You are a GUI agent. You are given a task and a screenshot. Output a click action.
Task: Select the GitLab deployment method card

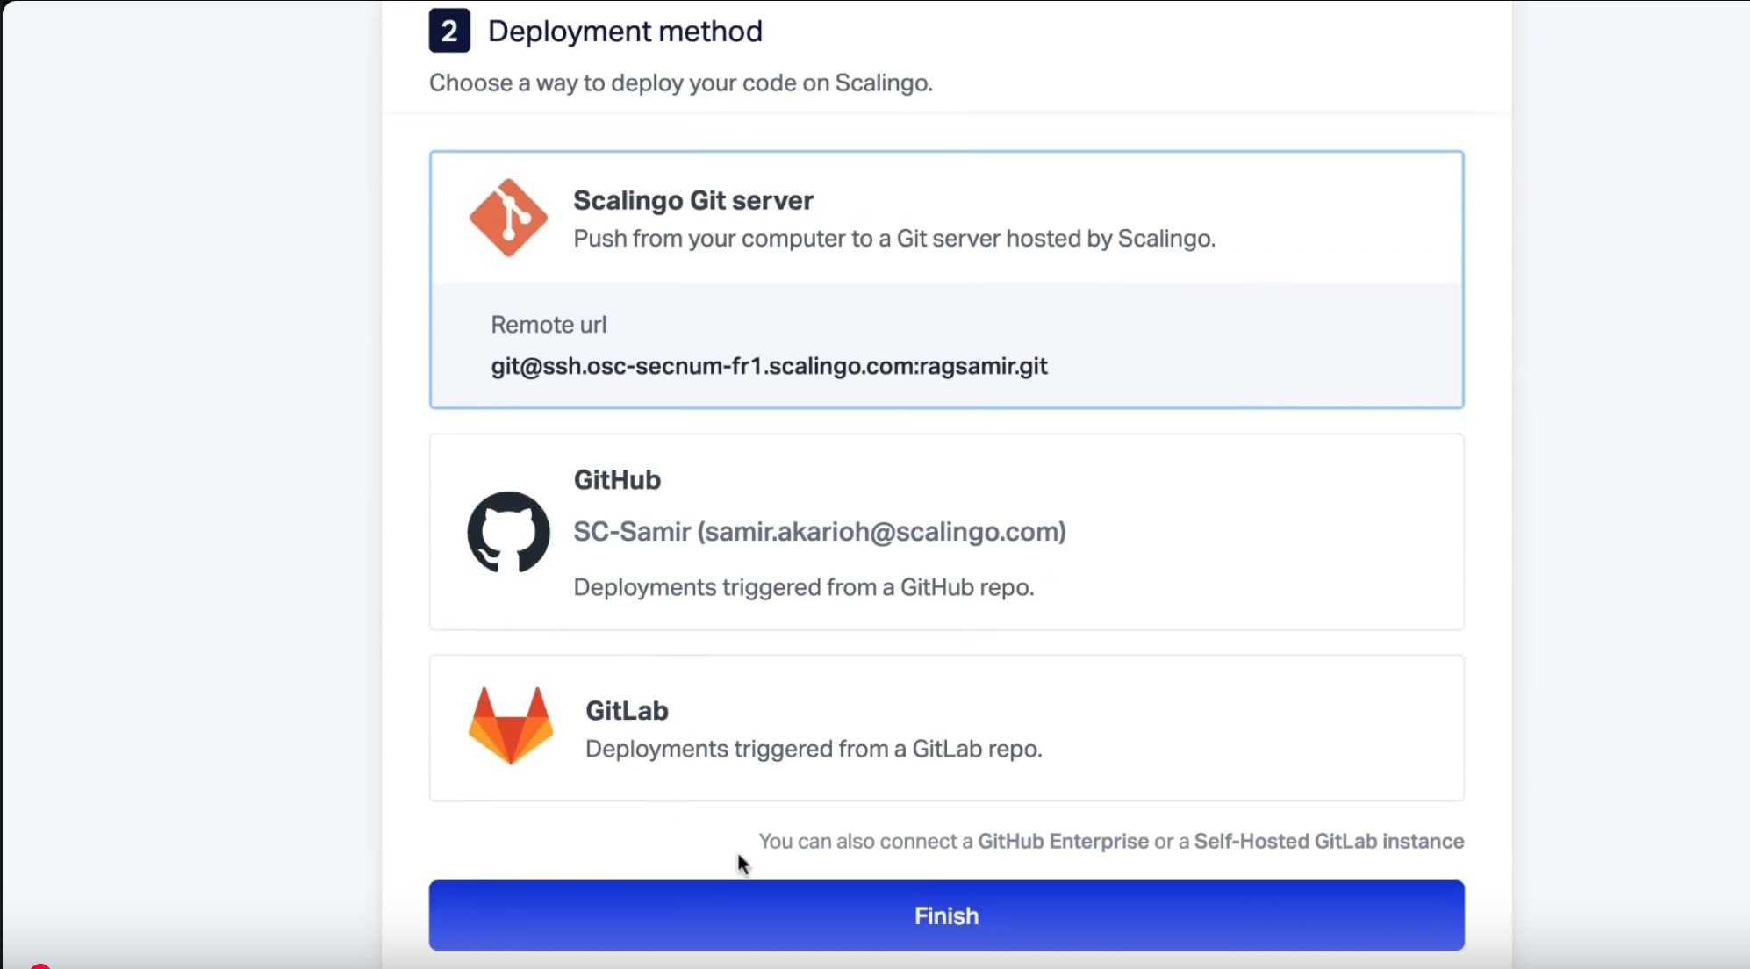click(x=945, y=729)
